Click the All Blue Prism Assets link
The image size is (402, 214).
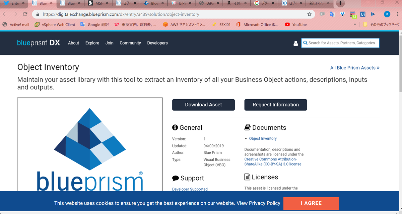coord(355,68)
